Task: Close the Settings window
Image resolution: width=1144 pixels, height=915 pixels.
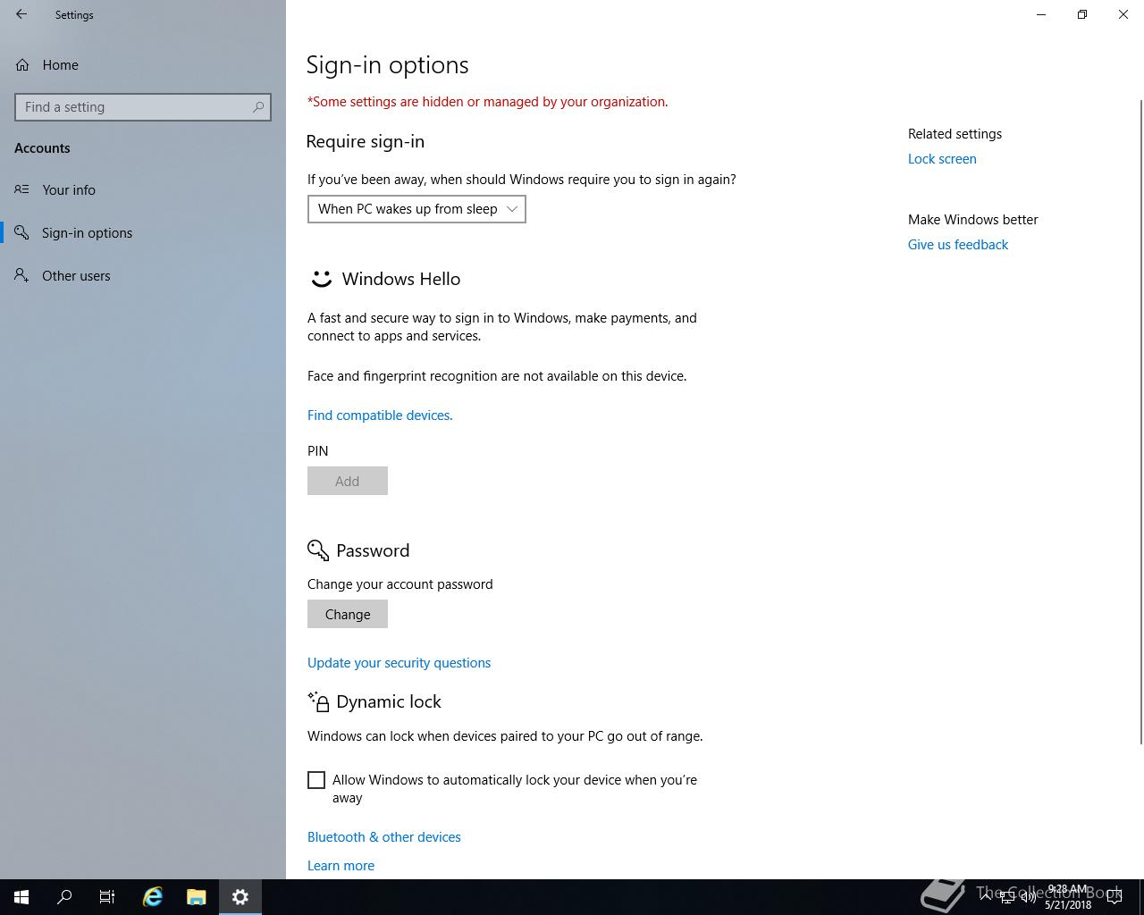Action: tap(1123, 14)
